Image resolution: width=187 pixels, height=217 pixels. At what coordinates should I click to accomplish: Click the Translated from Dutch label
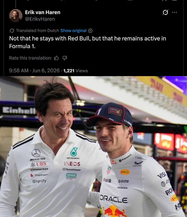pyautogui.click(x=38, y=31)
